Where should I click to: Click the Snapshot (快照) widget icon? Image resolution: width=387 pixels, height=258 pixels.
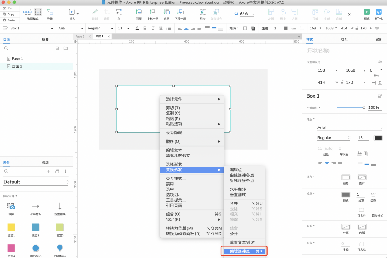click(x=11, y=206)
